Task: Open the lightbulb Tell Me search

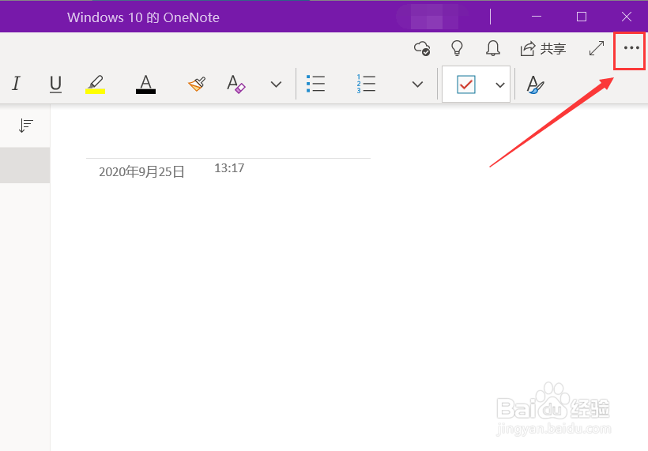Action: click(457, 48)
